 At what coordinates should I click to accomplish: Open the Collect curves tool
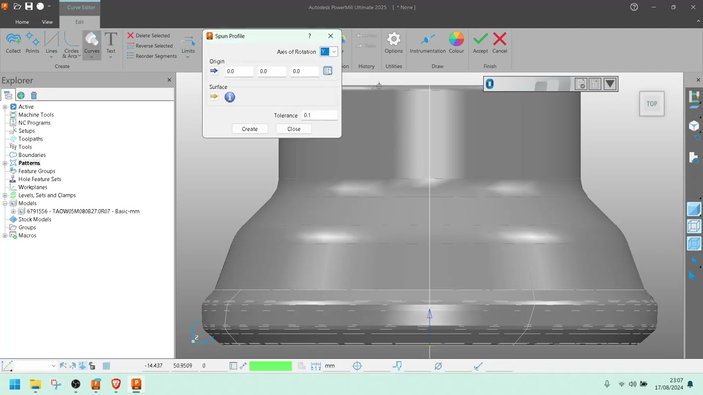(13, 43)
